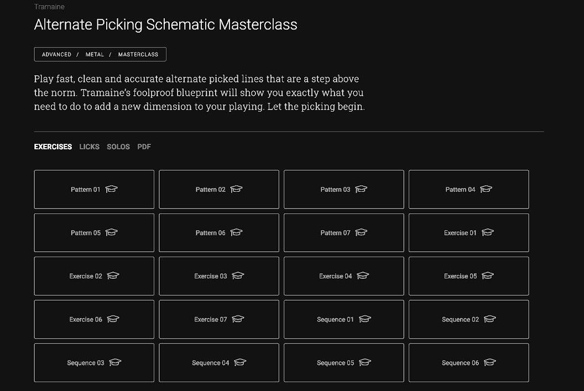Switch to the LICKS tab
The image size is (584, 391).
tap(90, 147)
